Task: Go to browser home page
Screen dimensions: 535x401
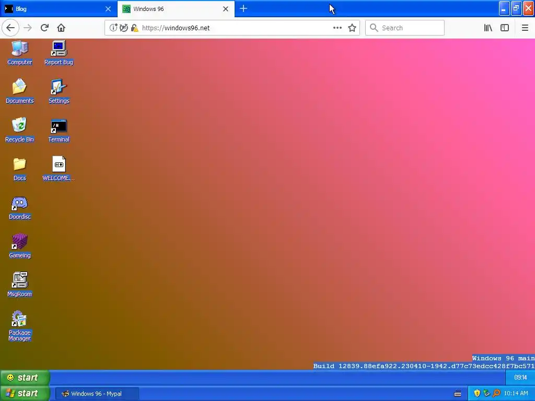Action: 61,28
